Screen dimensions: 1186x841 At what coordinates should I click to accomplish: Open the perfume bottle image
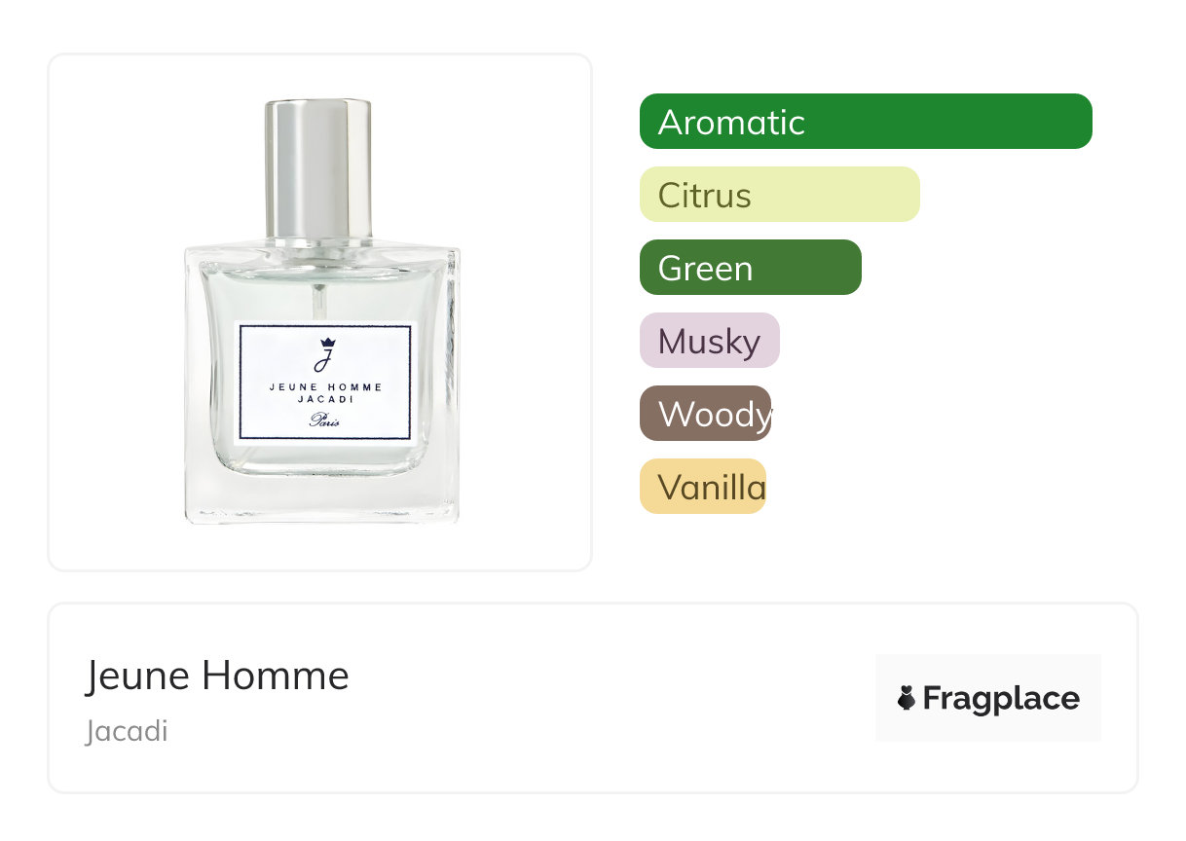(321, 311)
